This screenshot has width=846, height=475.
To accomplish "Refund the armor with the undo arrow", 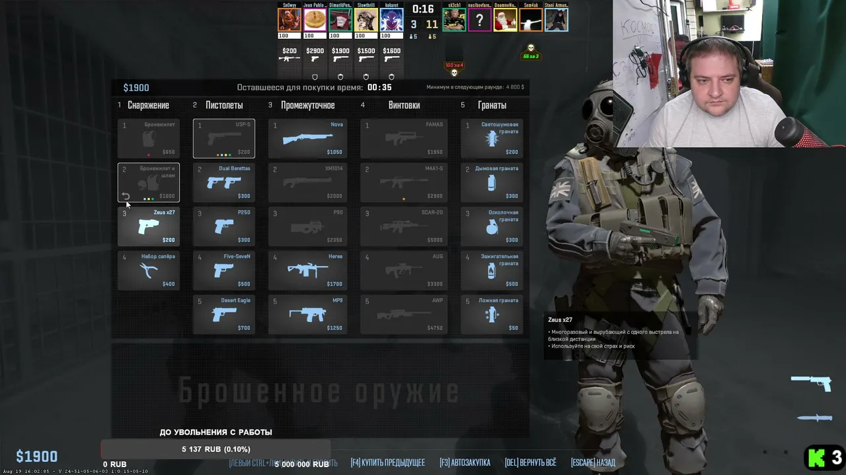I will pyautogui.click(x=126, y=197).
